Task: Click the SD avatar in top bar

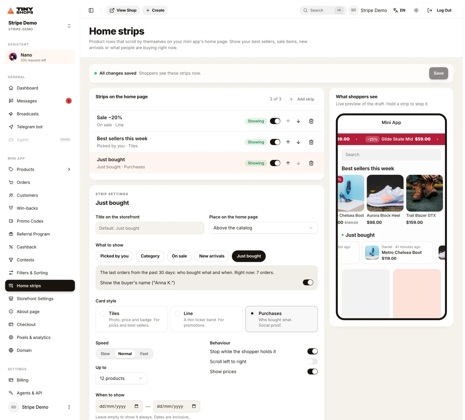Action: [x=353, y=10]
